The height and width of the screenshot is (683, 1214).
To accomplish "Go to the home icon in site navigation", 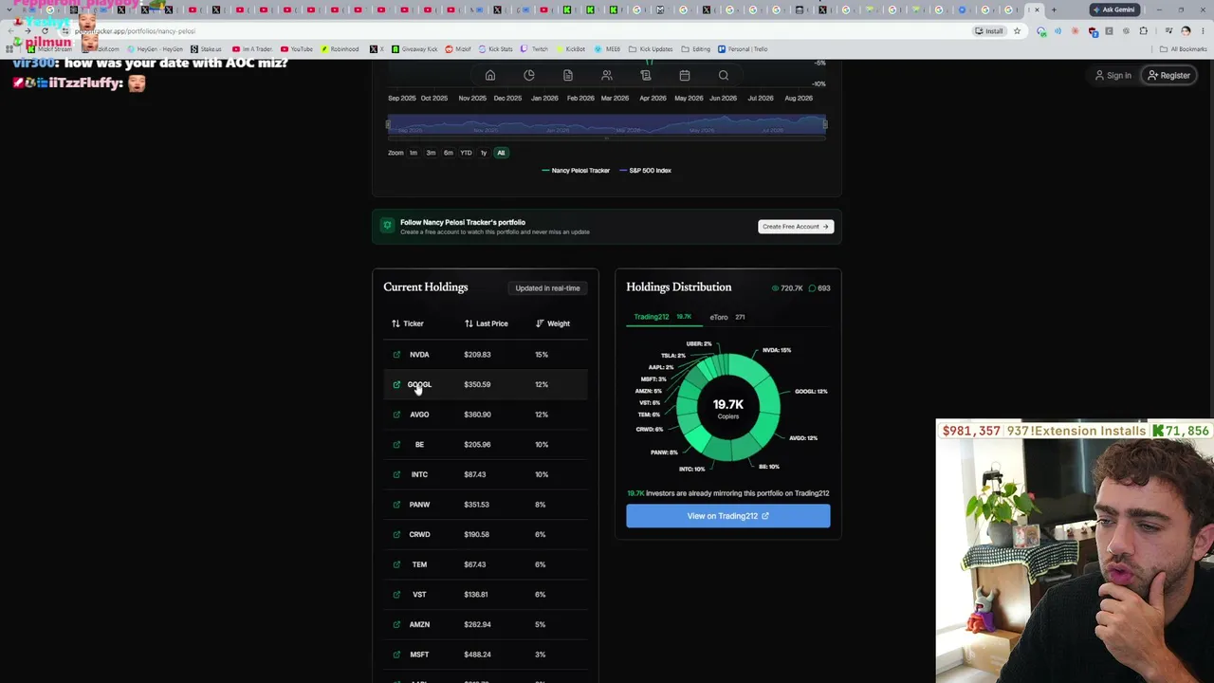I will [x=490, y=75].
